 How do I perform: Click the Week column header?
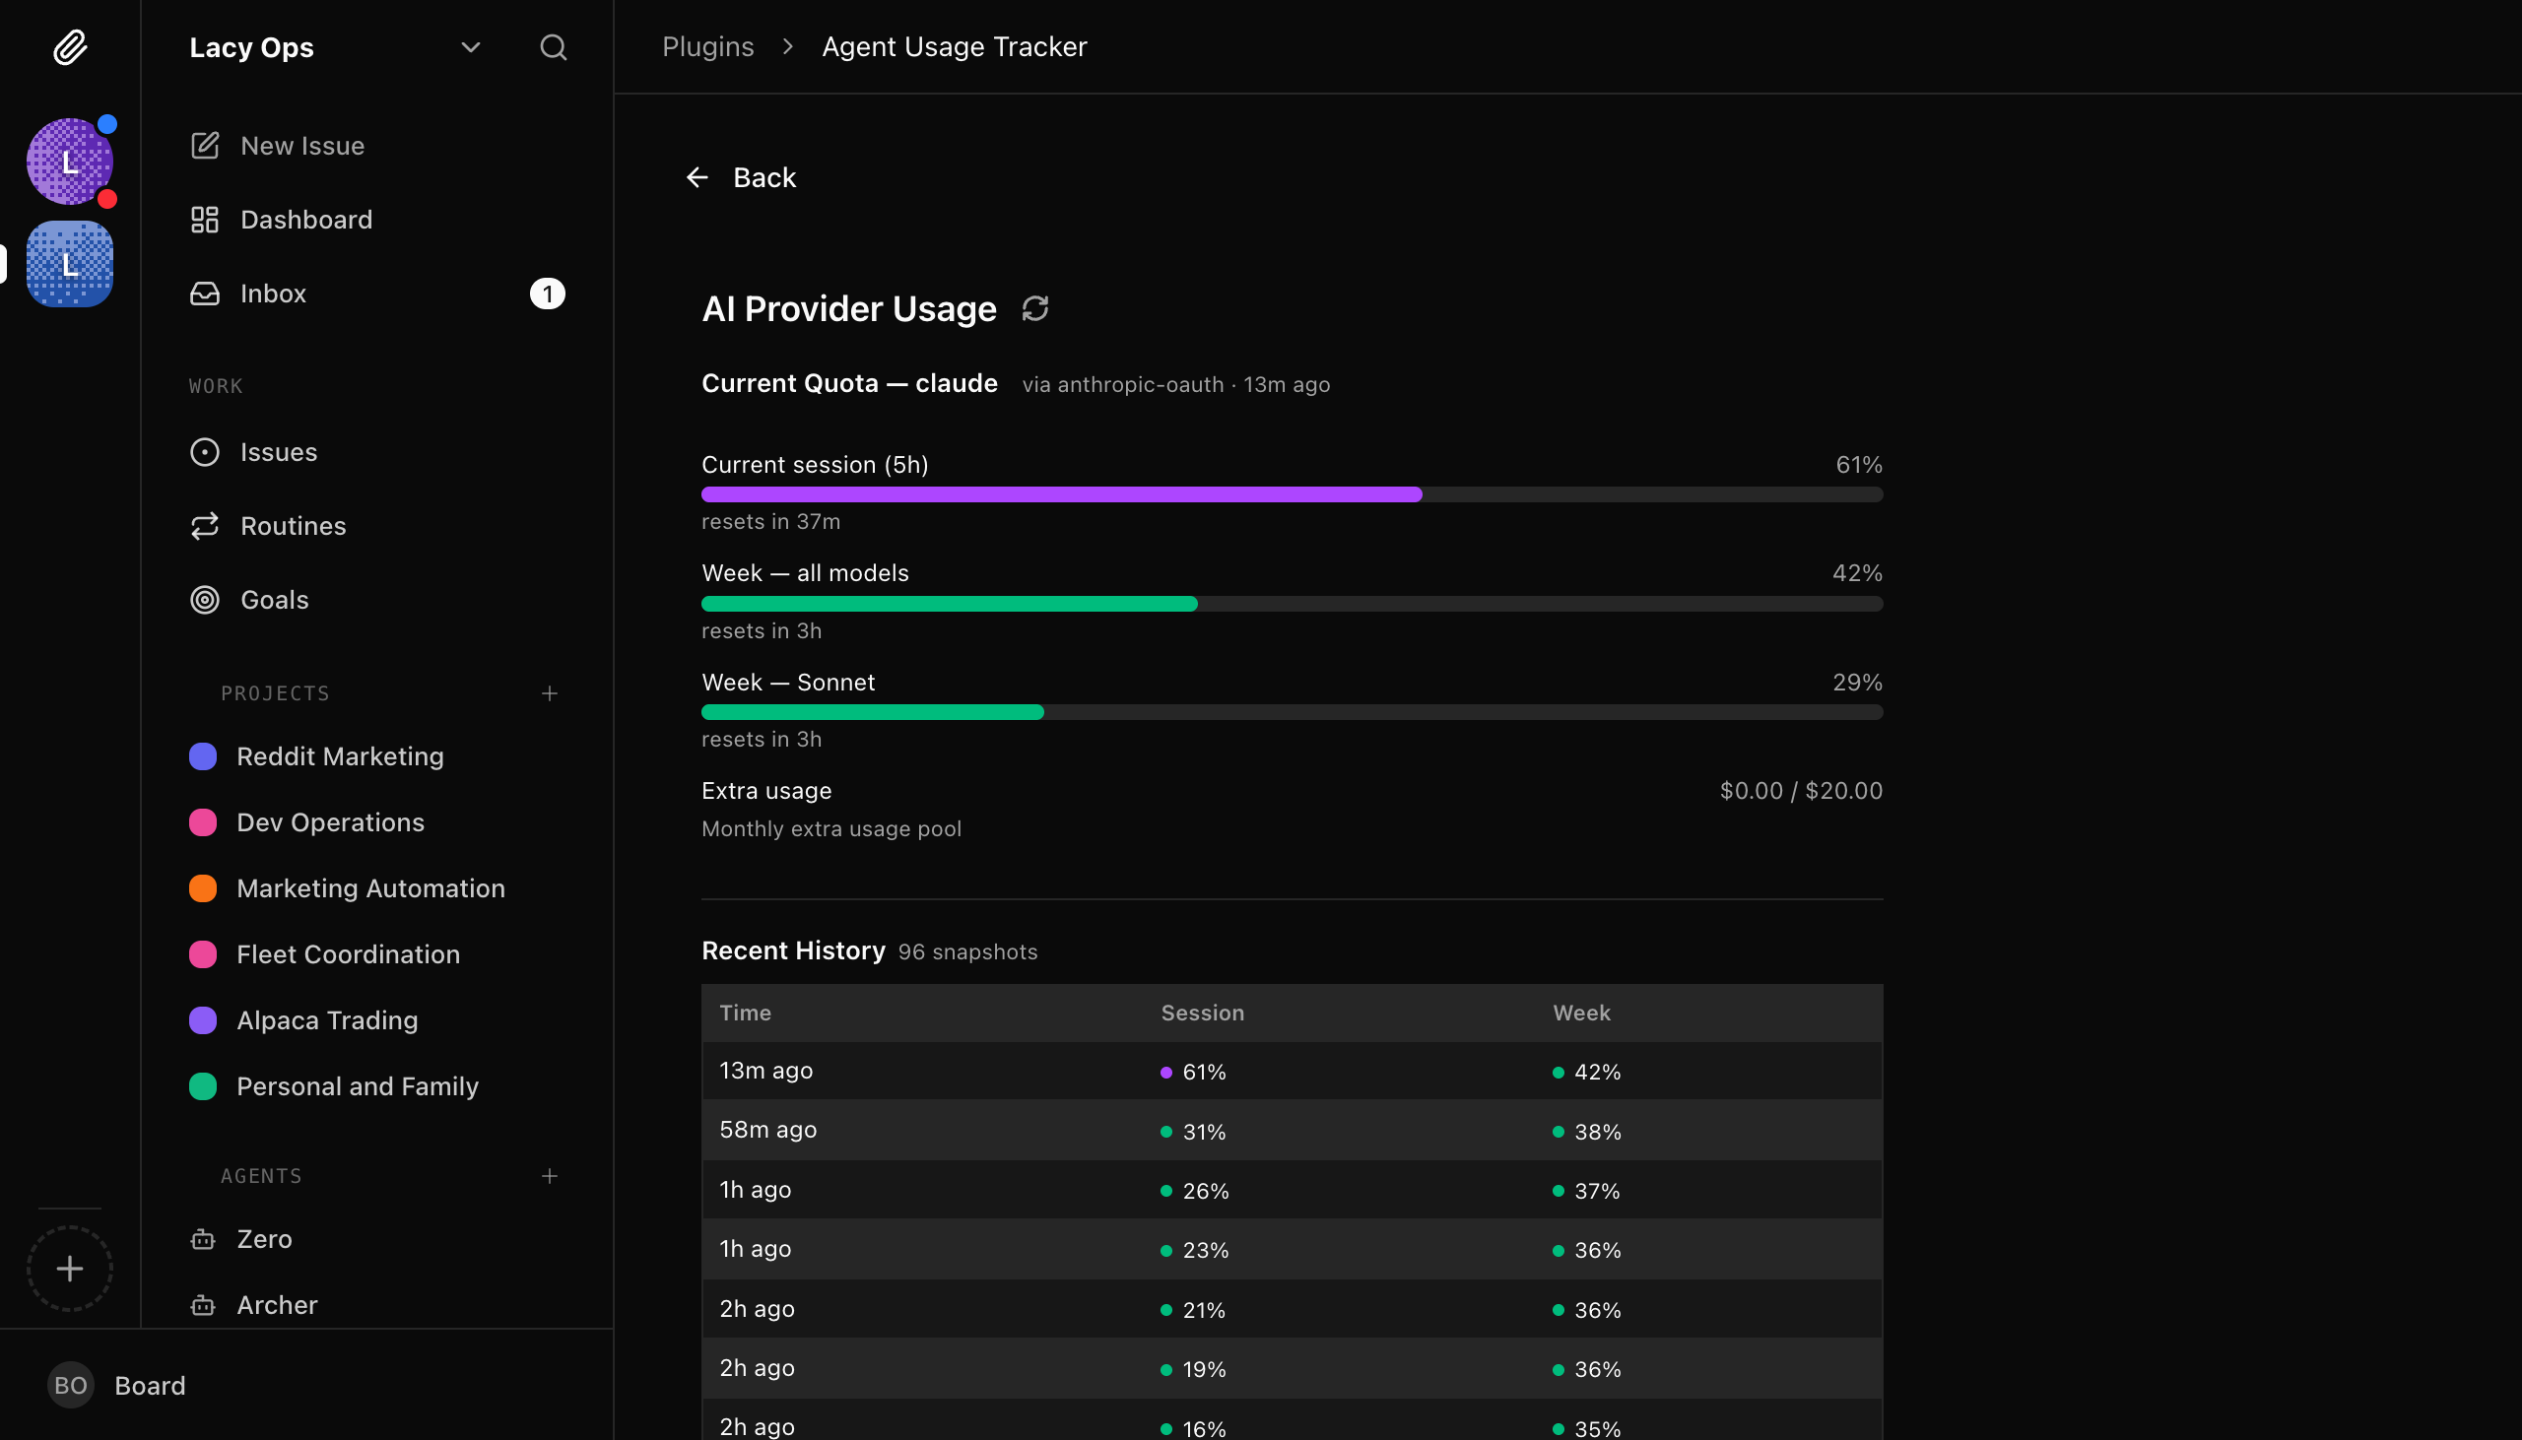click(x=1581, y=1013)
